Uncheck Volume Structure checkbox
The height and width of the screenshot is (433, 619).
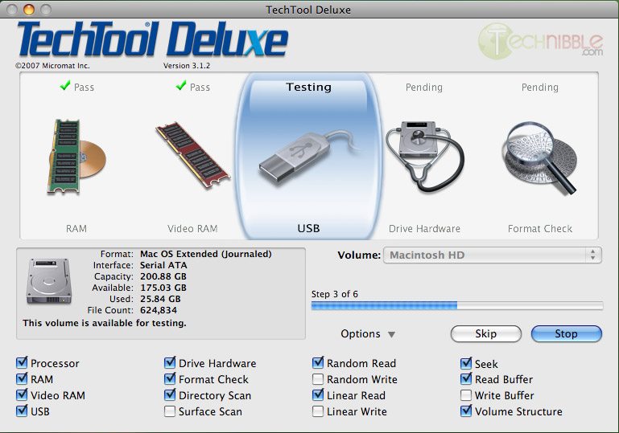466,411
